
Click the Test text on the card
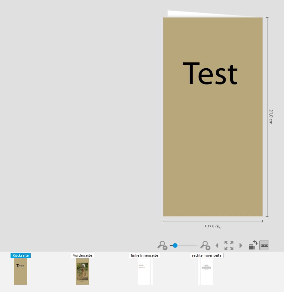point(210,73)
